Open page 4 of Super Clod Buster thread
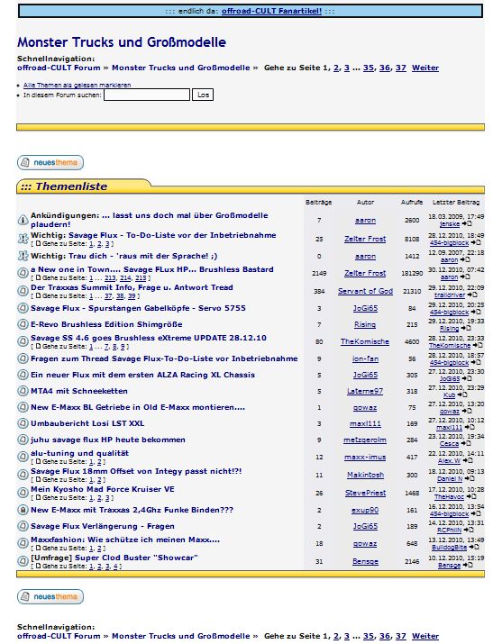 115,566
